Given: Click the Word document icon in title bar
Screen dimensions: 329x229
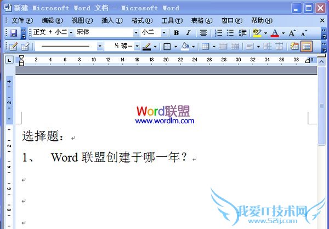Looking at the screenshot, I should point(8,8).
